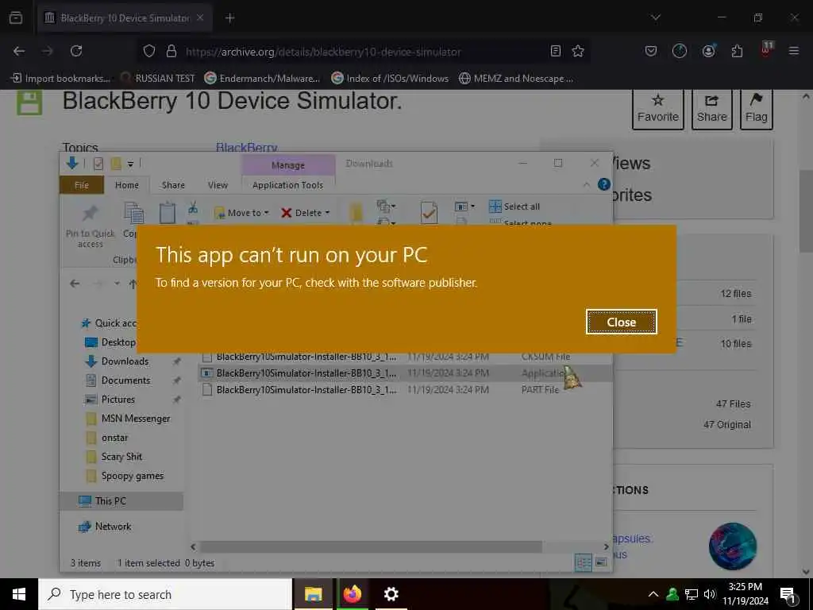Save the page to Pocket

point(651,51)
